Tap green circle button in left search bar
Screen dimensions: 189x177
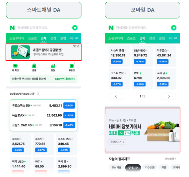pos(75,28)
